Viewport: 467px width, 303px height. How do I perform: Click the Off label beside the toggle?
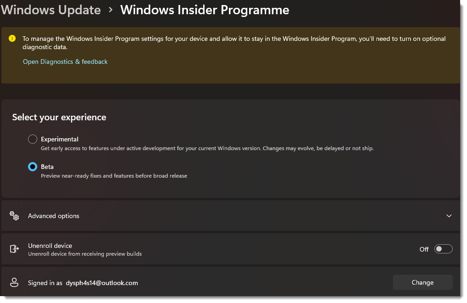[x=424, y=249]
